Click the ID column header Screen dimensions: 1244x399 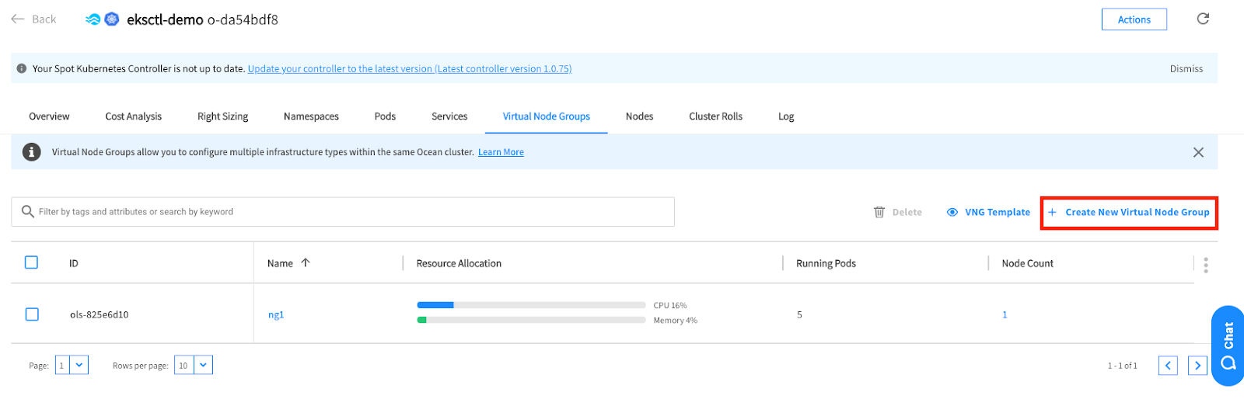click(74, 263)
